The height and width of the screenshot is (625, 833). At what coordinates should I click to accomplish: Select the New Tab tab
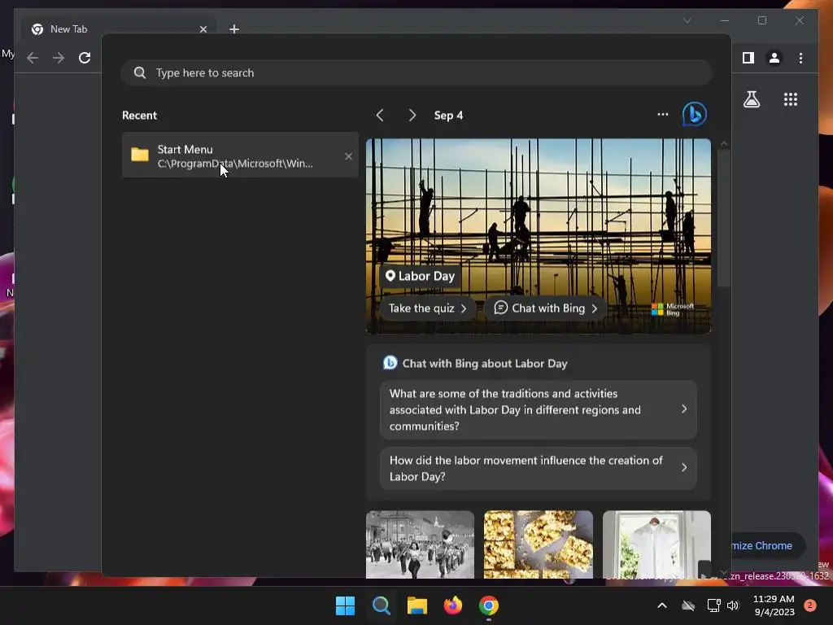(x=119, y=29)
